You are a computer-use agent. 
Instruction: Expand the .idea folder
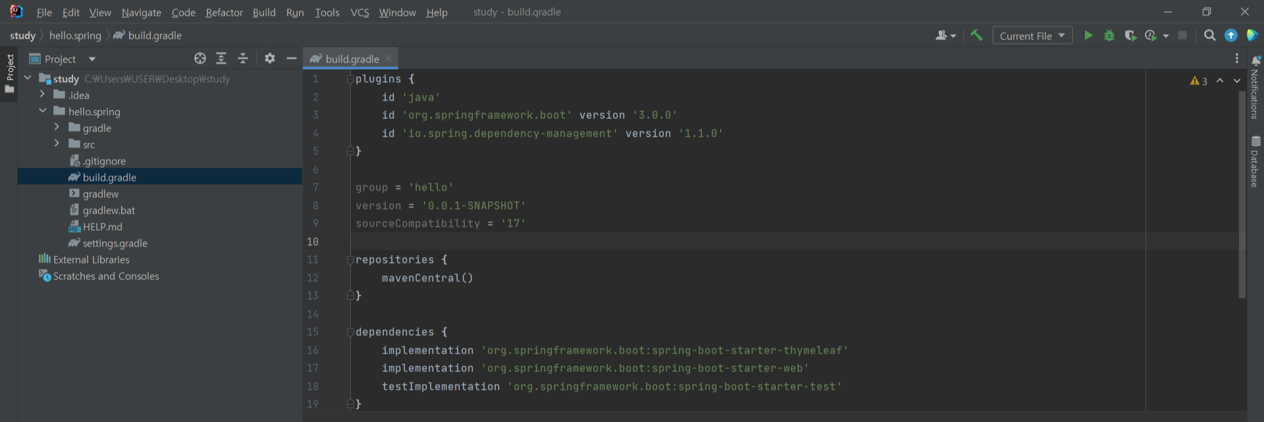42,95
